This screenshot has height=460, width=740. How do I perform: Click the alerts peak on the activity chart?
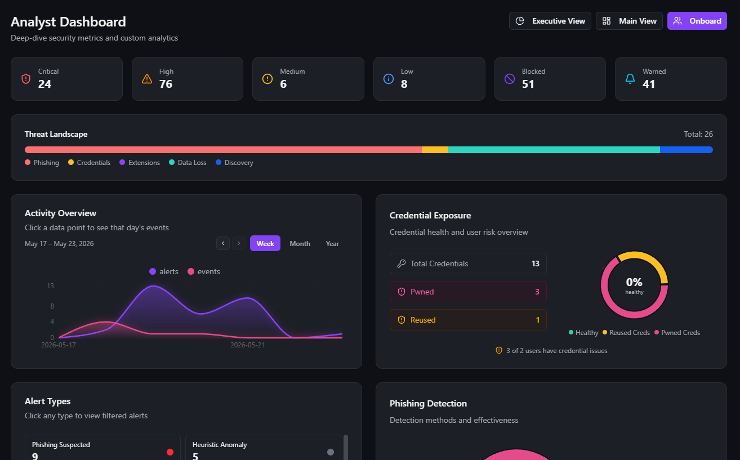[153, 286]
